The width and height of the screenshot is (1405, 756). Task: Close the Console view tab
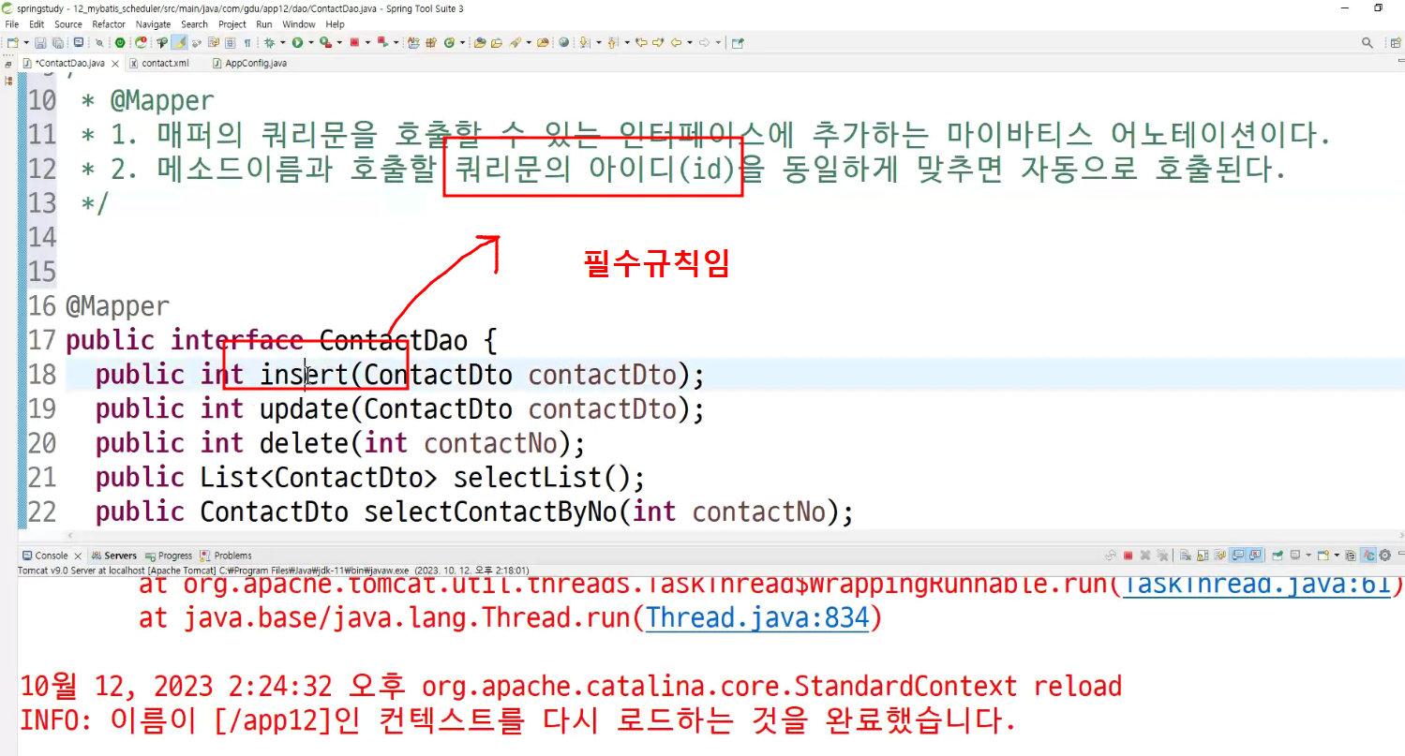tap(78, 556)
